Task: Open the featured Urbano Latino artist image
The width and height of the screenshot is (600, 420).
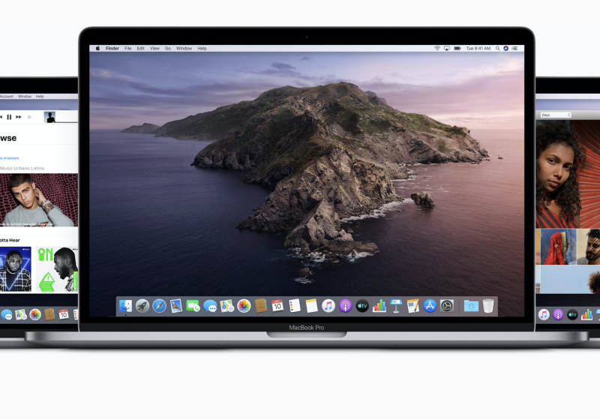Action: [39, 199]
